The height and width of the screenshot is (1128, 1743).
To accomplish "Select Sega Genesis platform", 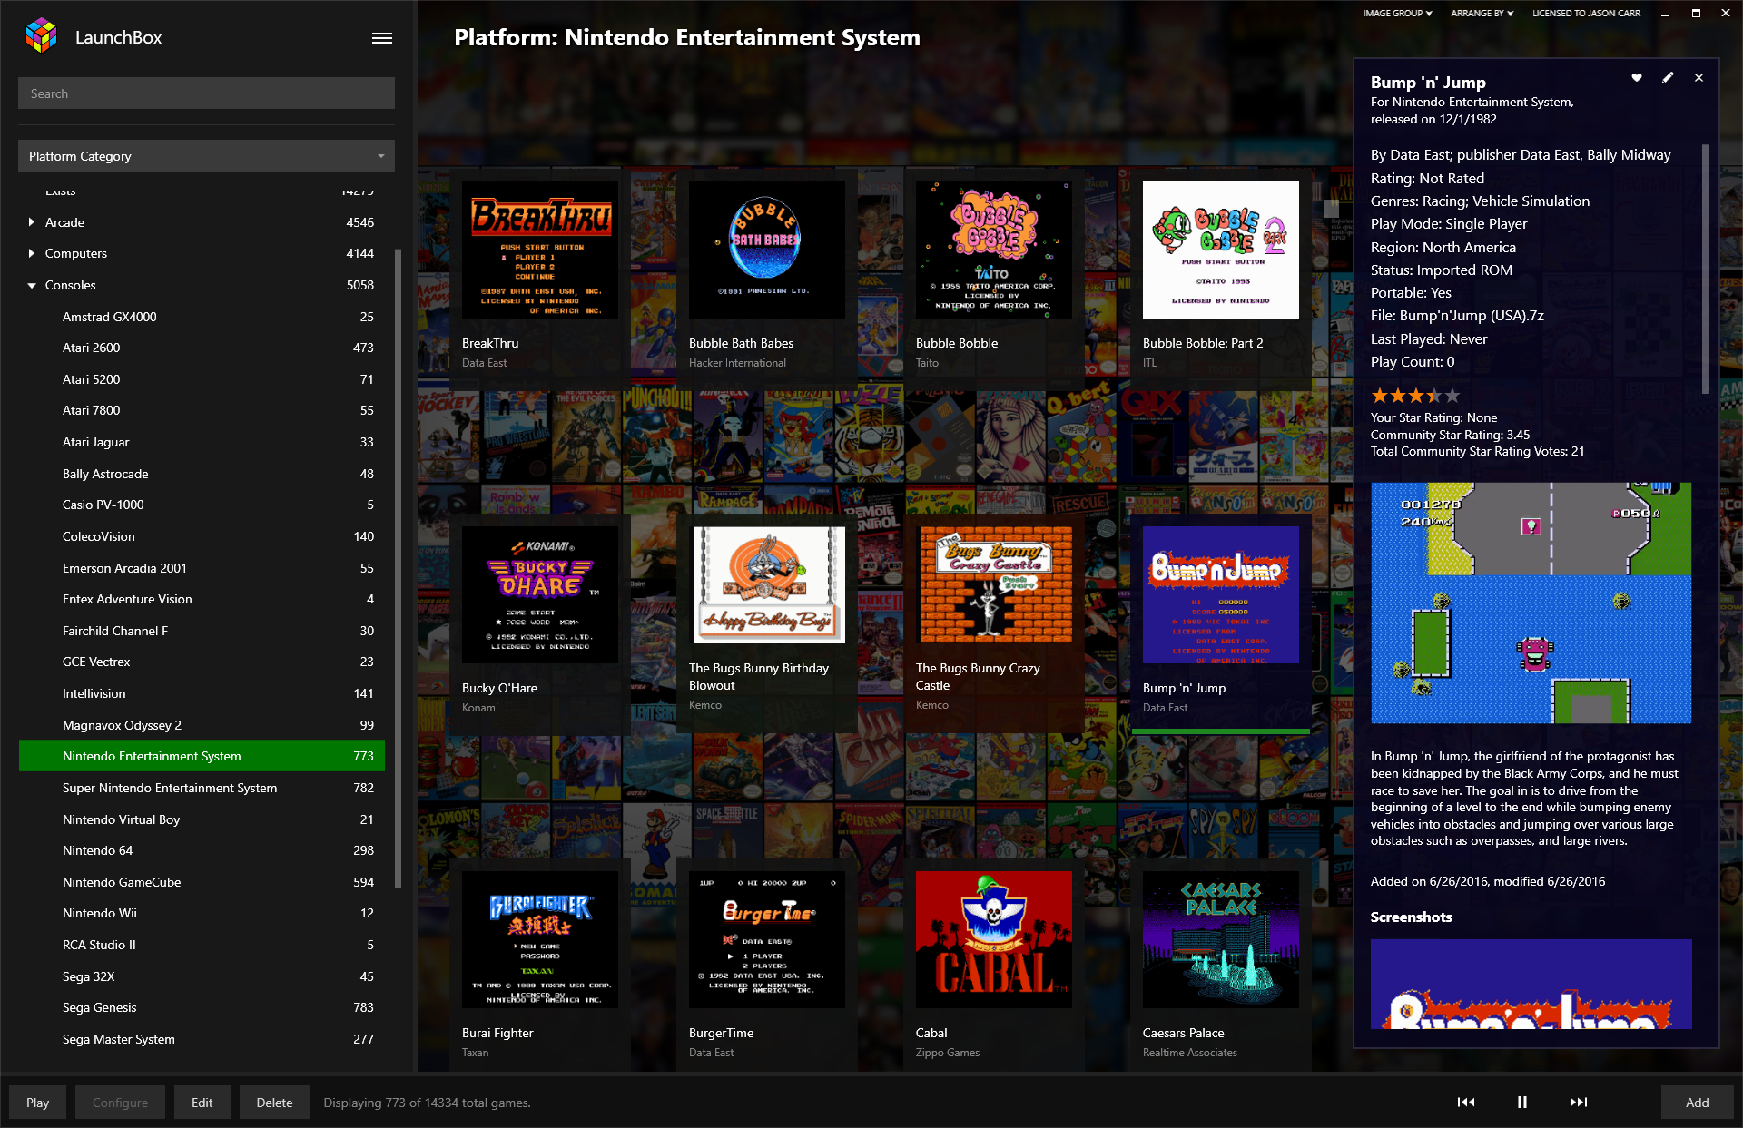I will (202, 1007).
